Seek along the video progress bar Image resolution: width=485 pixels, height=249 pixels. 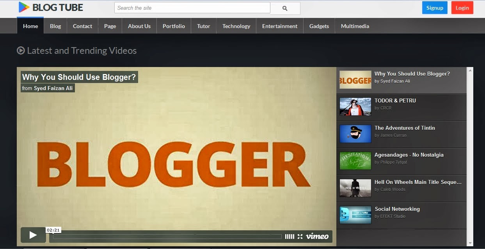pyautogui.click(x=167, y=237)
